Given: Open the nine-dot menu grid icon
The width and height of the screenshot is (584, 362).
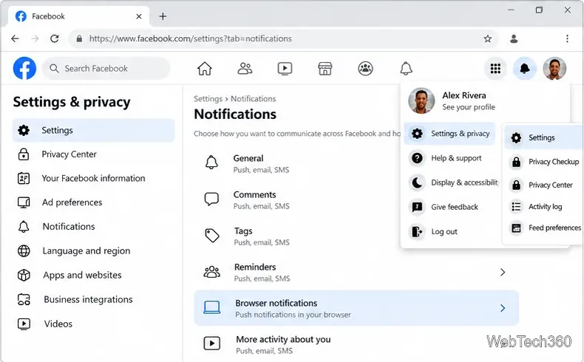Looking at the screenshot, I should 495,69.
